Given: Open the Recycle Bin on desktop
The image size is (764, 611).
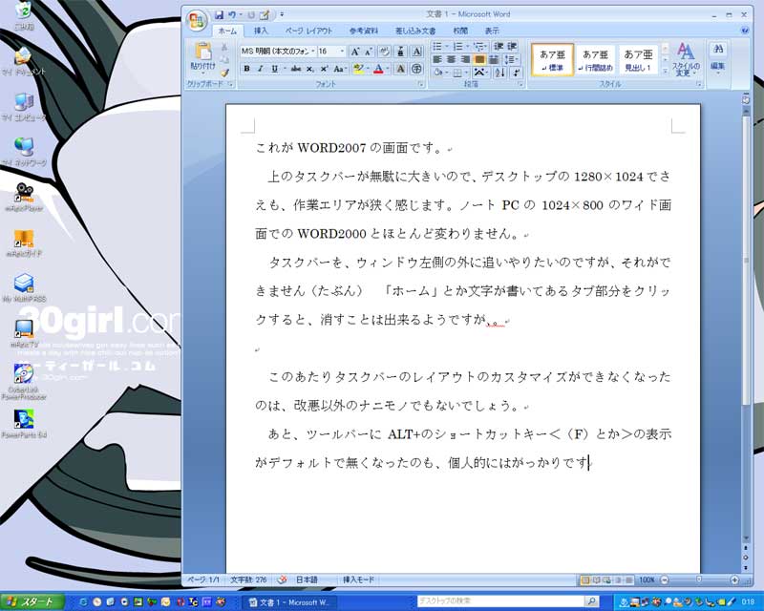Looking at the screenshot, I should (23, 14).
